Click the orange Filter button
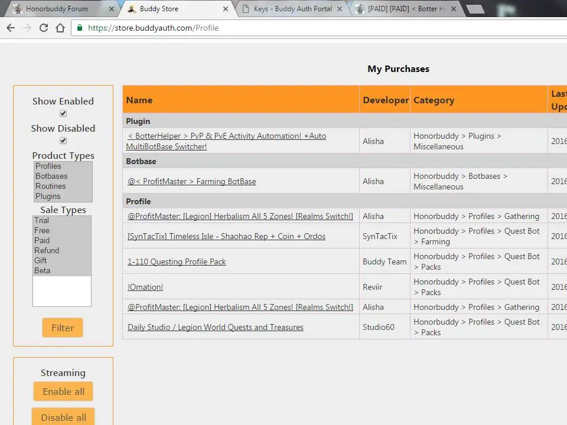Screen dimensions: 567x425 coord(63,328)
